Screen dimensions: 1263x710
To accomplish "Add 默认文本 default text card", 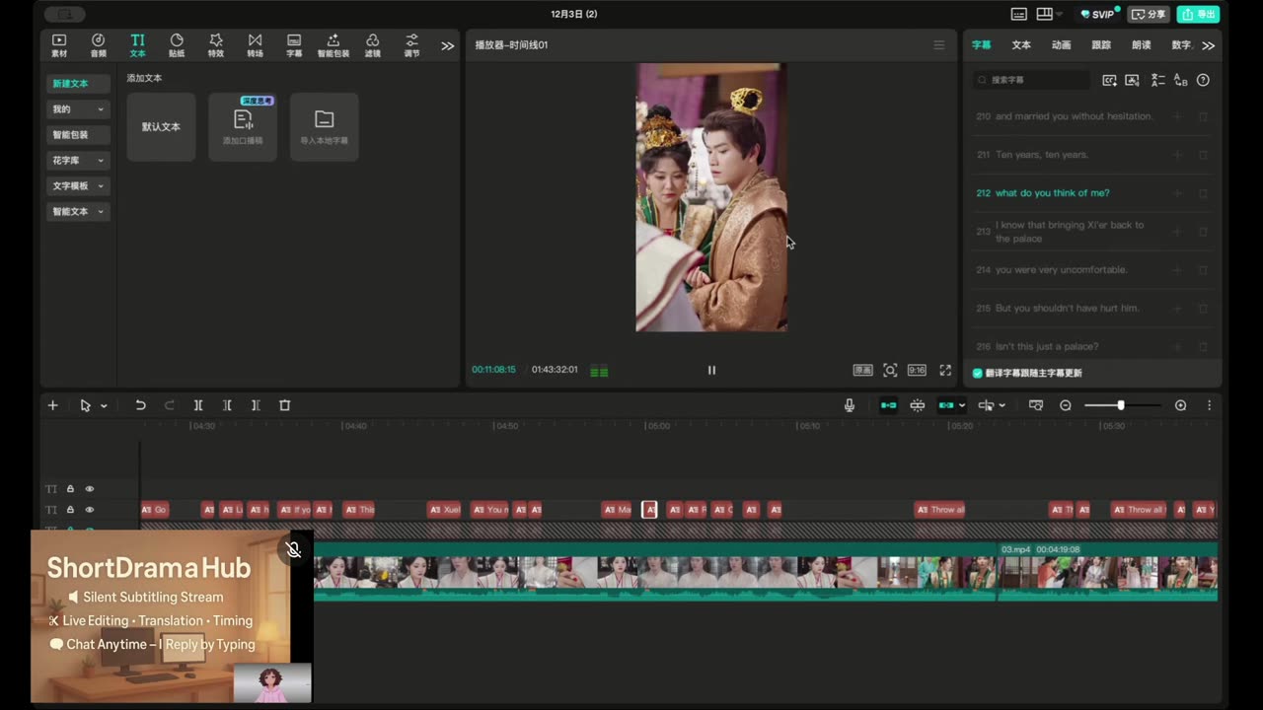I will [x=161, y=127].
